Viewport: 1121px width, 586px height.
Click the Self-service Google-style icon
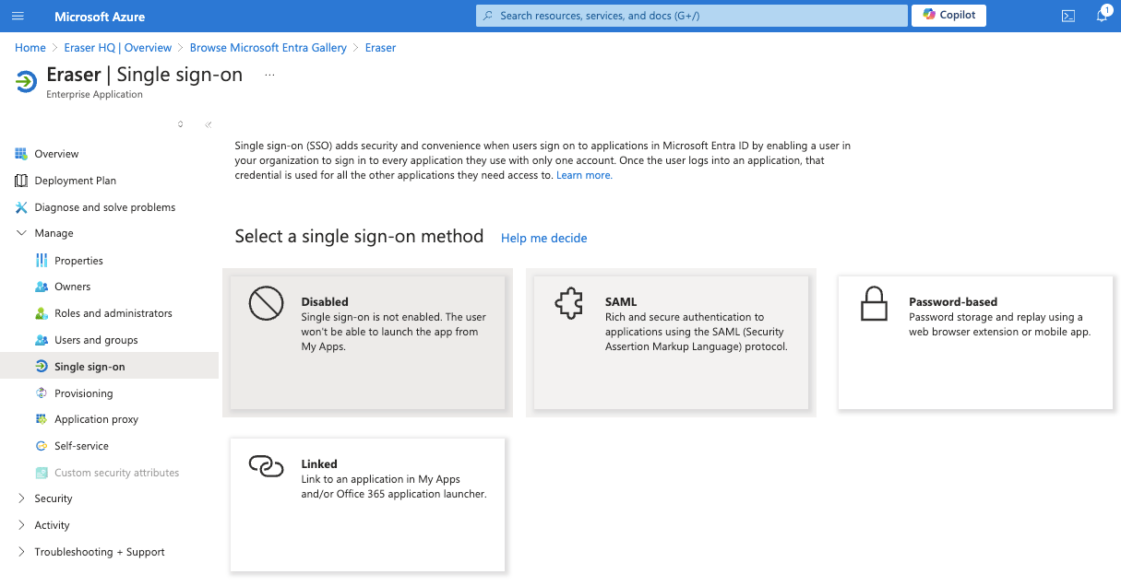[x=42, y=446]
